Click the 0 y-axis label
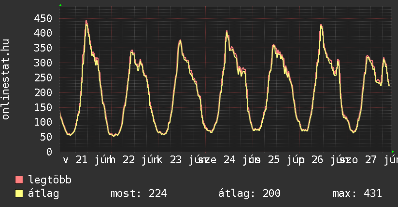This screenshot has height=207, width=398. pyautogui.click(x=49, y=152)
